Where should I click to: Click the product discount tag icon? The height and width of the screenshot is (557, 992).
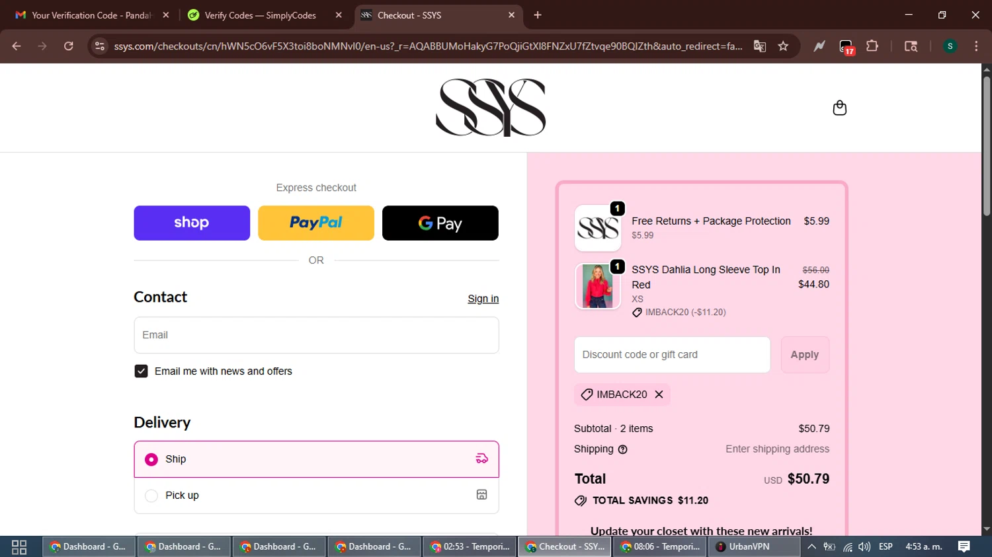(x=637, y=313)
